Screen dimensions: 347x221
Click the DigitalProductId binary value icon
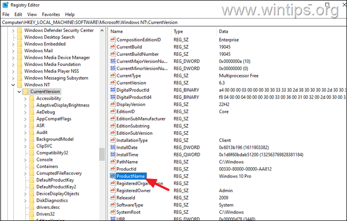point(112,90)
